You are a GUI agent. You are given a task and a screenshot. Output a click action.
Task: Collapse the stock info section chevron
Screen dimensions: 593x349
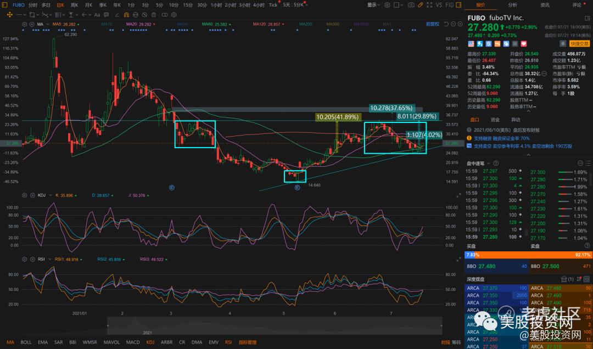click(x=528, y=111)
